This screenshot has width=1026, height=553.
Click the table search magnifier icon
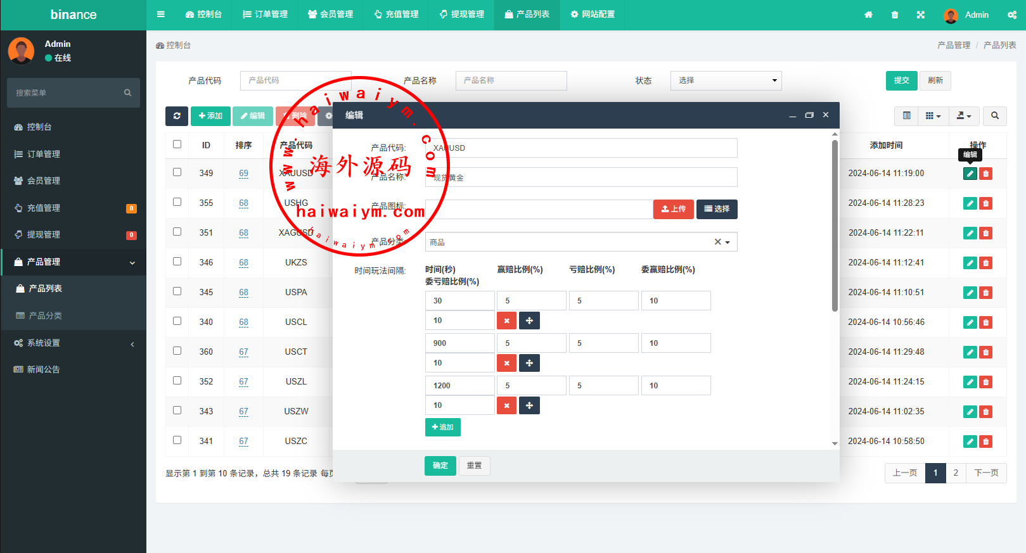pos(994,116)
